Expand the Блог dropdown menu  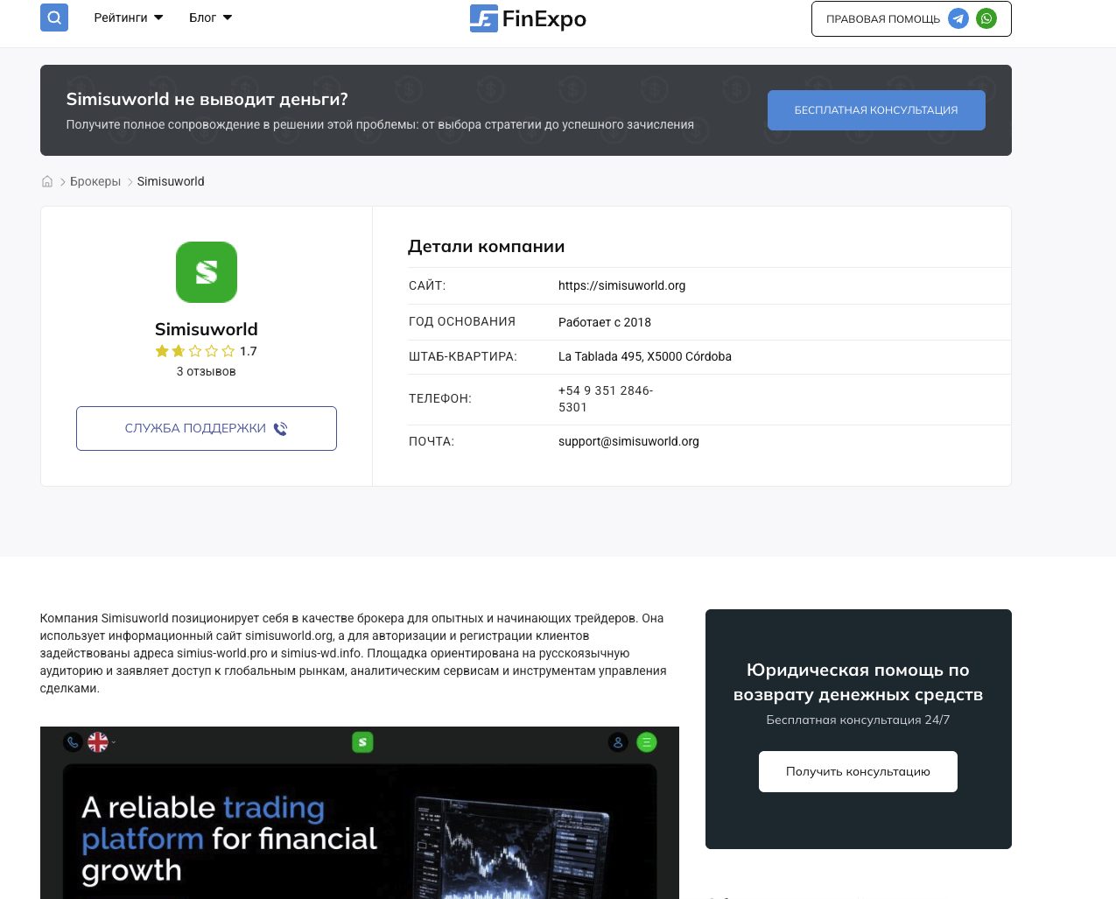[x=211, y=18]
